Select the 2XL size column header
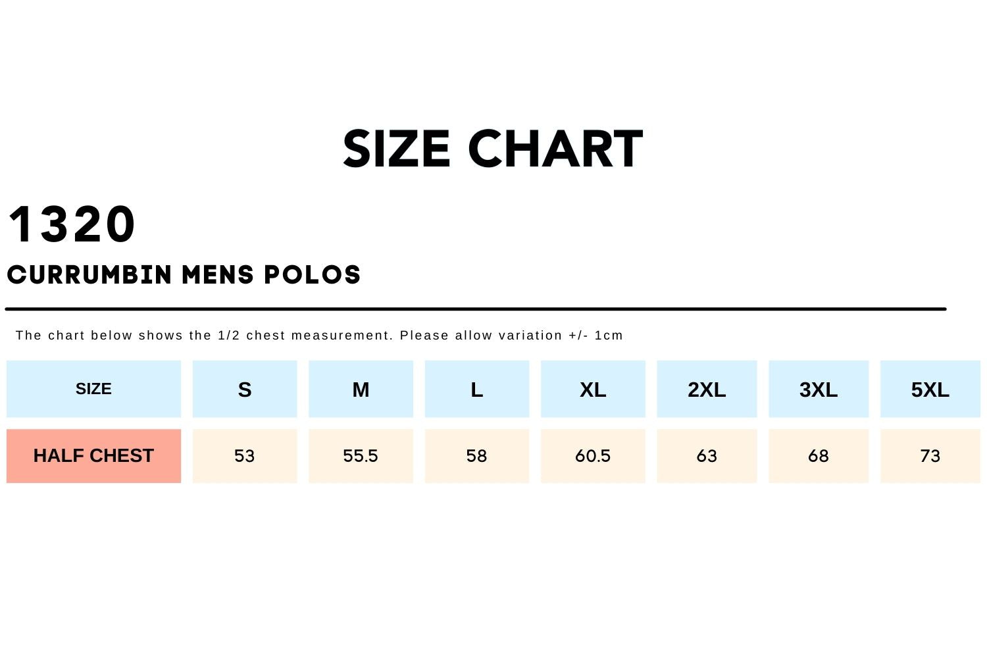The height and width of the screenshot is (658, 987). tap(707, 390)
